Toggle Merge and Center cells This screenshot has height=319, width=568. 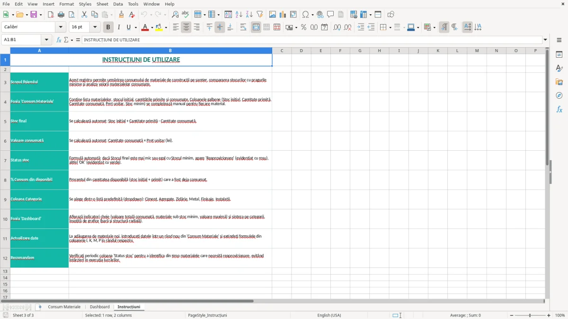tap(256, 27)
